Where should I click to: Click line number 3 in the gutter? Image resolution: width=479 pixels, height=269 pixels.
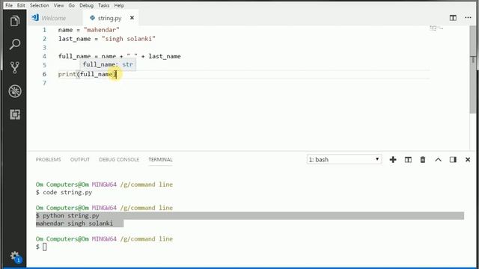[x=45, y=48]
